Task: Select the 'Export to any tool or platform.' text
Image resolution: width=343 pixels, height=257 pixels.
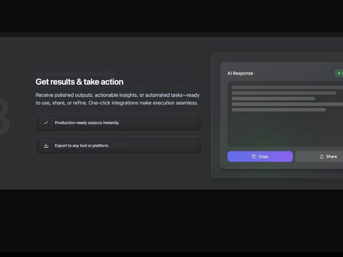Action: pos(81,146)
